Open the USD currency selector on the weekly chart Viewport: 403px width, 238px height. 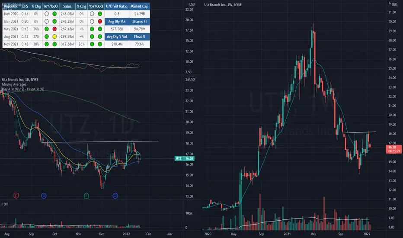(x=394, y=4)
